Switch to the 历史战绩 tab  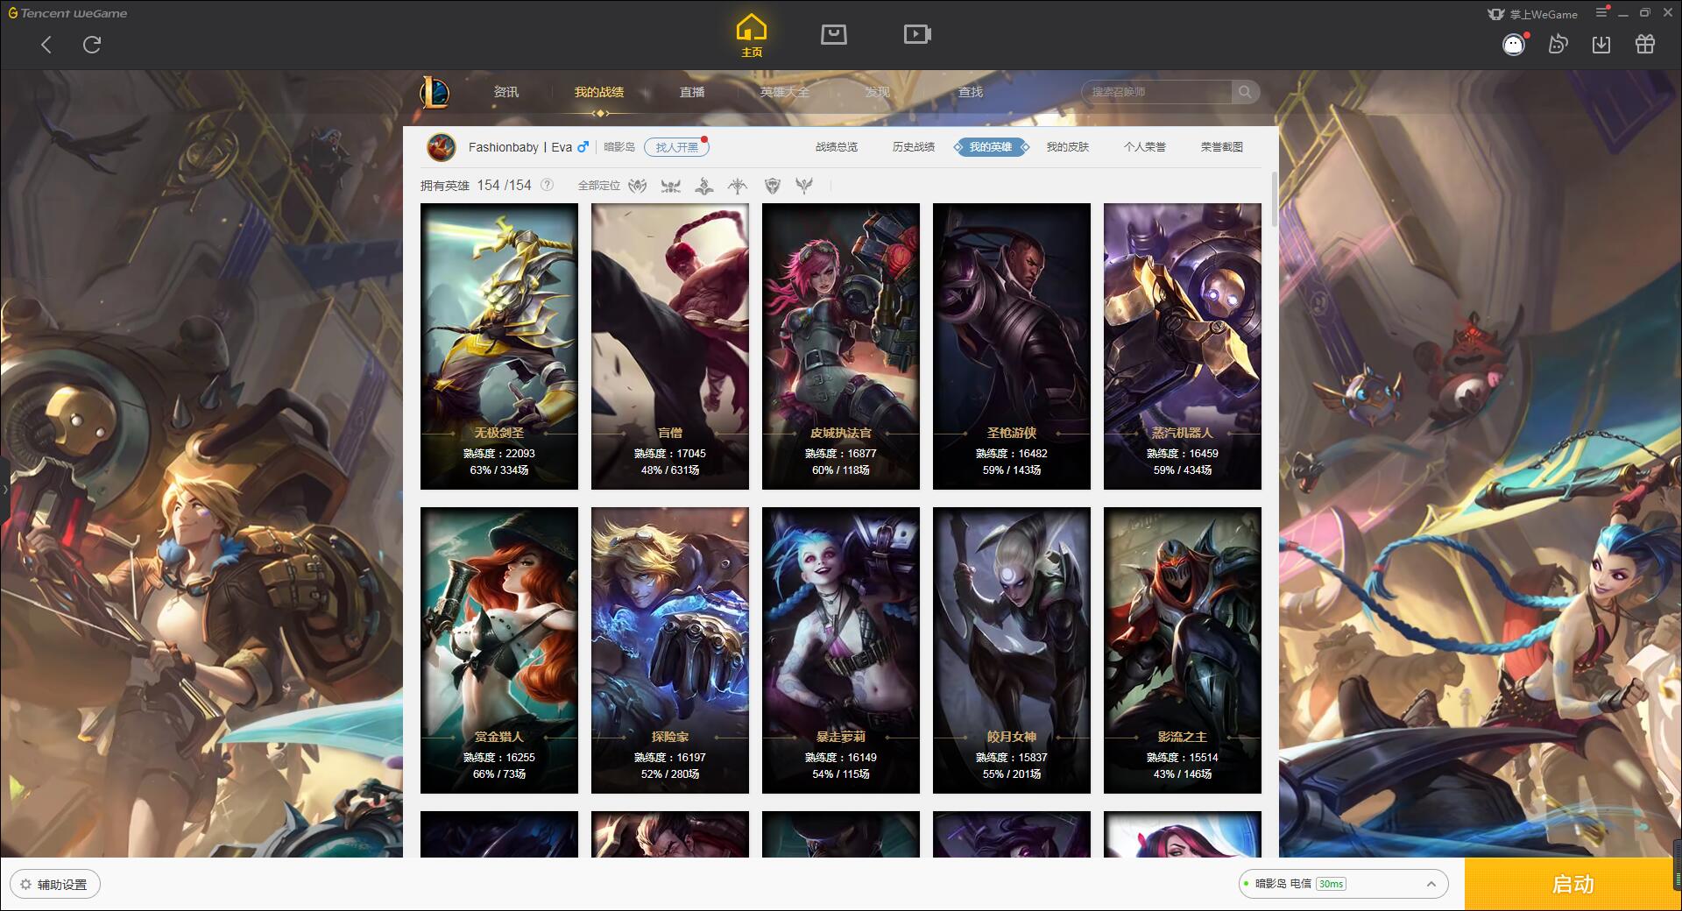pyautogui.click(x=914, y=147)
